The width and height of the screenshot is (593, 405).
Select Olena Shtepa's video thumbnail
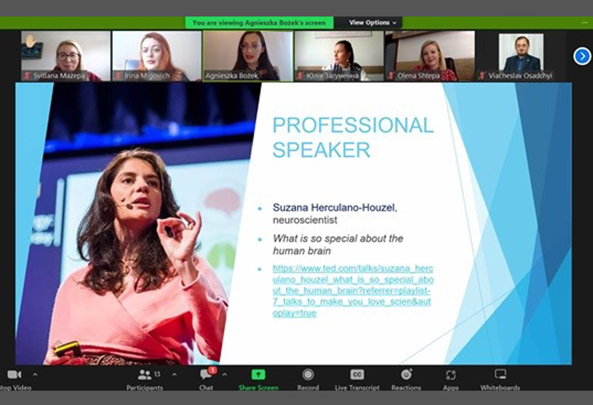click(x=430, y=56)
